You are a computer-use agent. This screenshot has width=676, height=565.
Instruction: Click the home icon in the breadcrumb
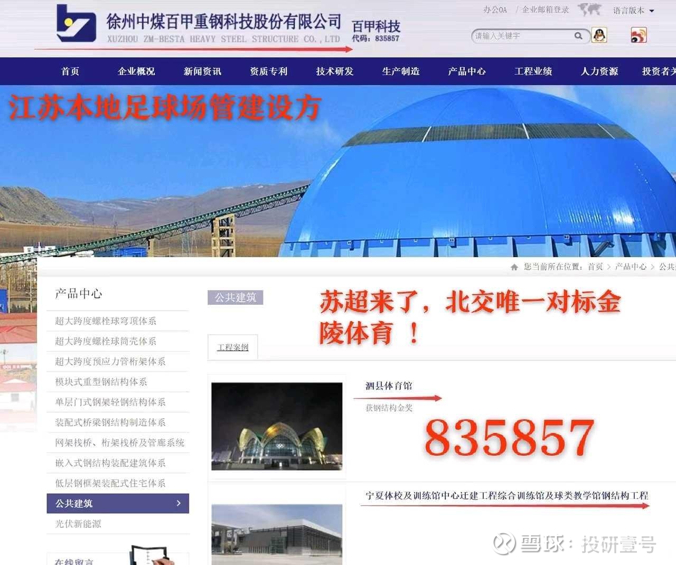click(x=514, y=267)
